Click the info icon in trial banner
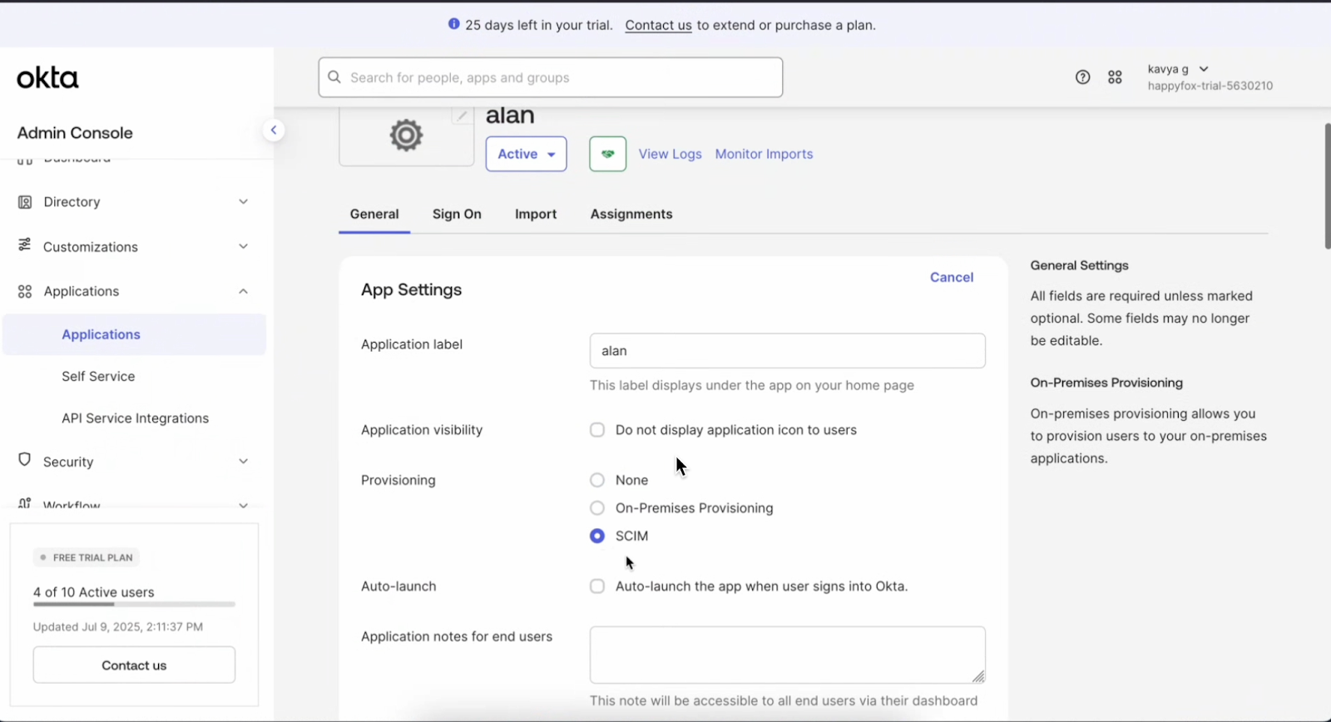Viewport: 1331px width, 722px height. pyautogui.click(x=453, y=24)
